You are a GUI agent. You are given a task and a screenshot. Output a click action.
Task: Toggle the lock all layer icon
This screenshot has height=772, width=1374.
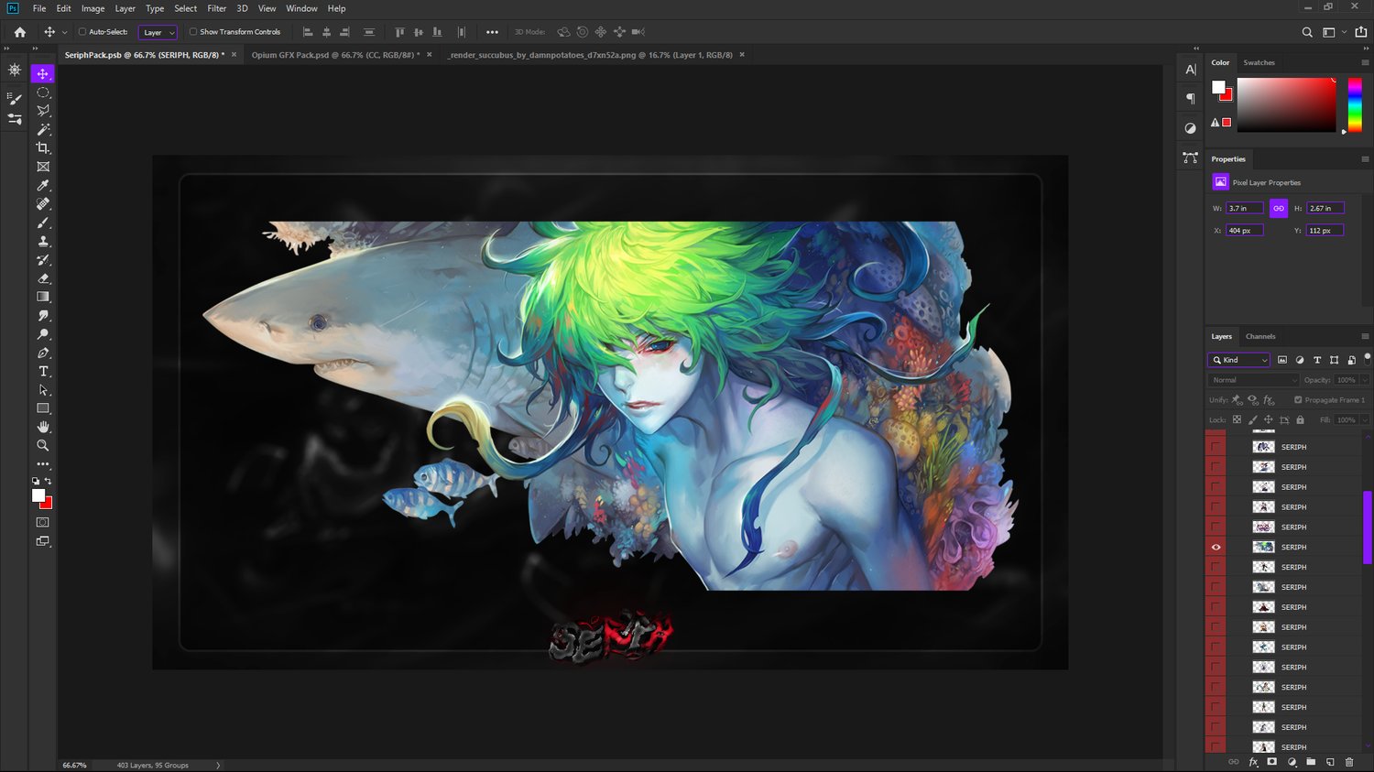[1300, 420]
